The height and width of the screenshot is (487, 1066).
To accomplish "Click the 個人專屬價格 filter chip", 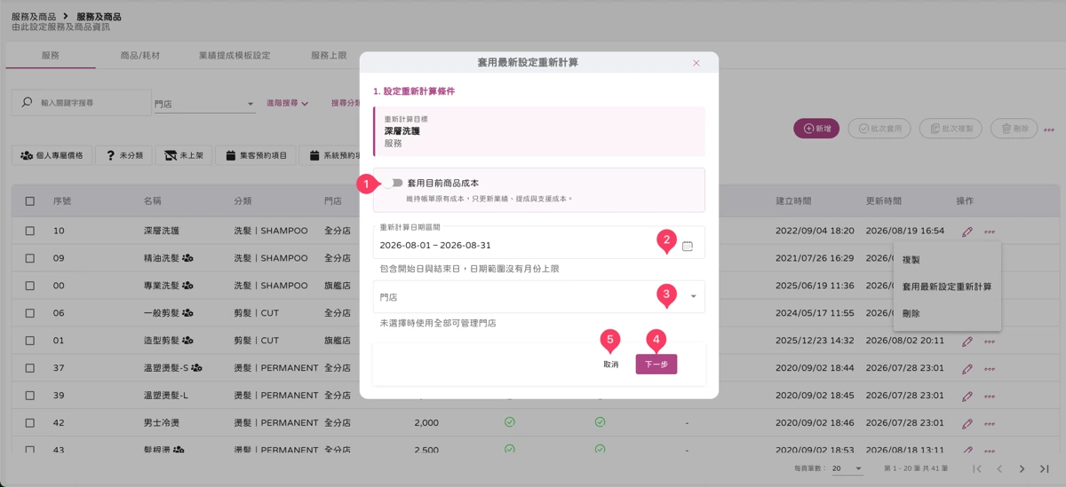I will click(x=52, y=155).
